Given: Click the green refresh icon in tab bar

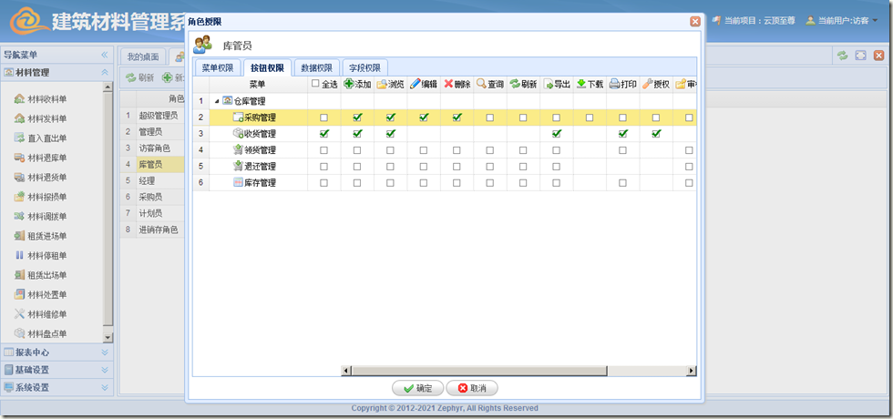Looking at the screenshot, I should point(843,56).
